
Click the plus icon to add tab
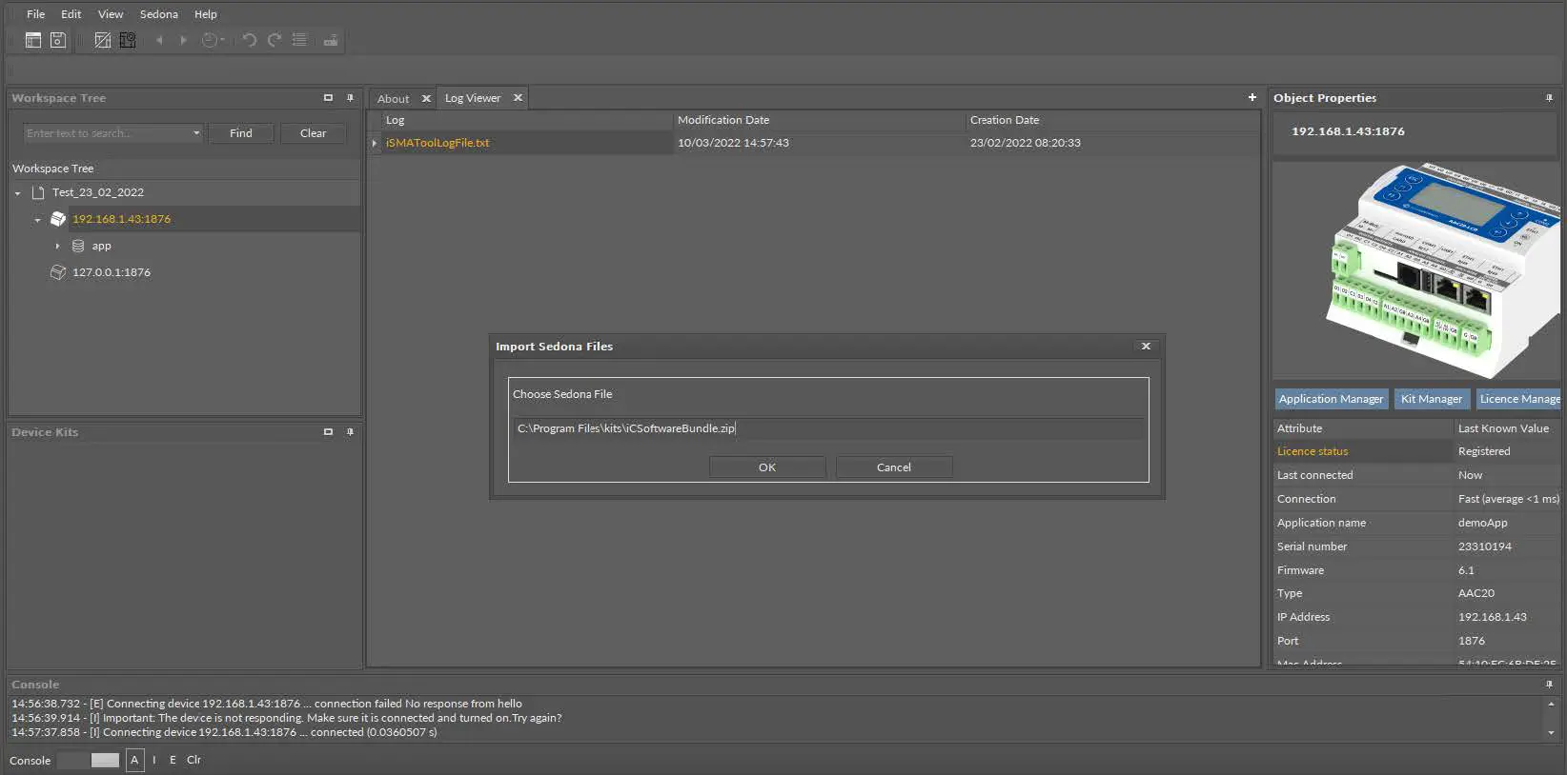tap(1252, 97)
